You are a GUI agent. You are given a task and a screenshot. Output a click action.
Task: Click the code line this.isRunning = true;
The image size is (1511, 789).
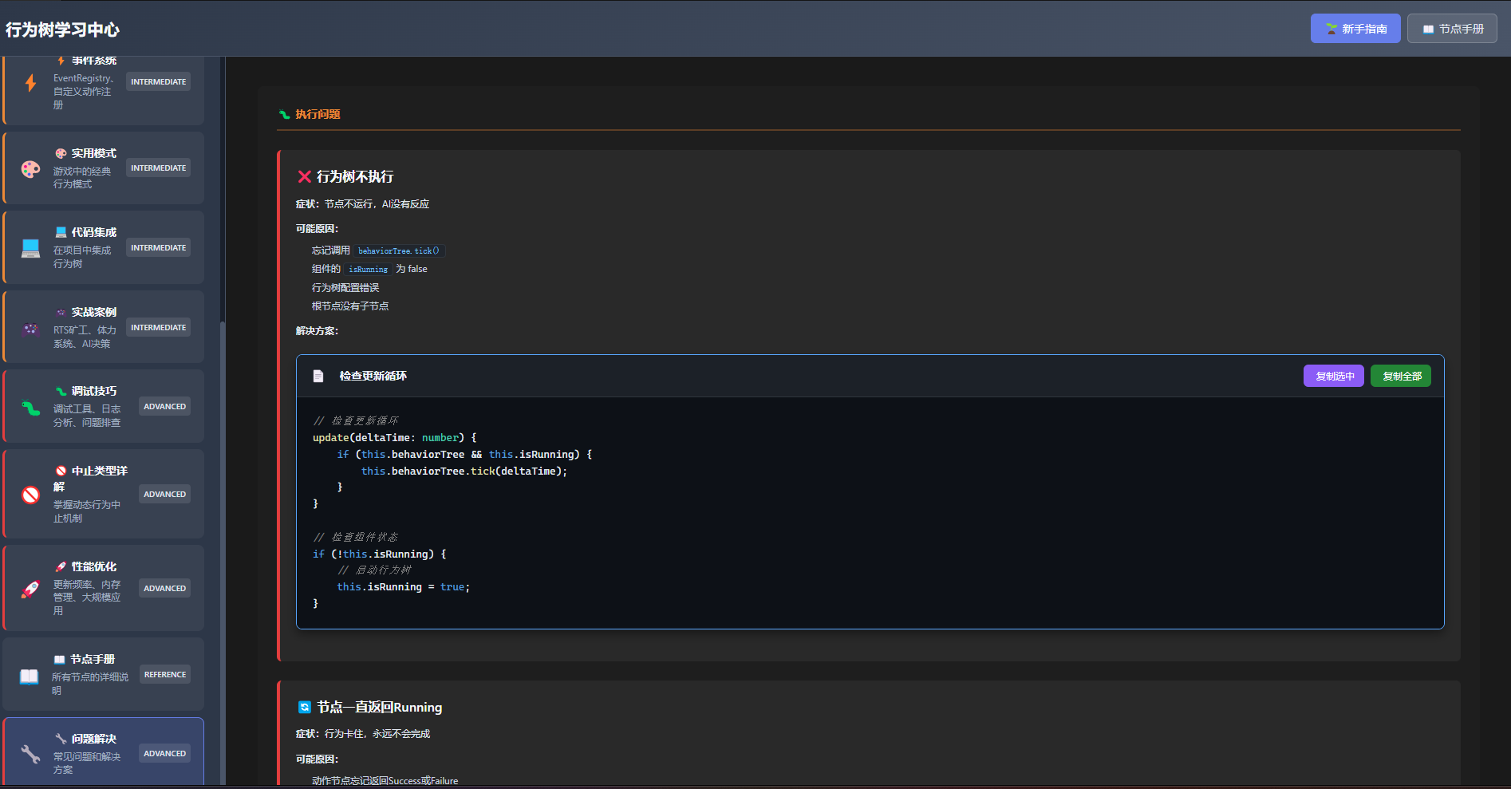pyautogui.click(x=404, y=587)
